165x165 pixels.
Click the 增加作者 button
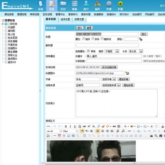pyautogui.click(x=124, y=79)
